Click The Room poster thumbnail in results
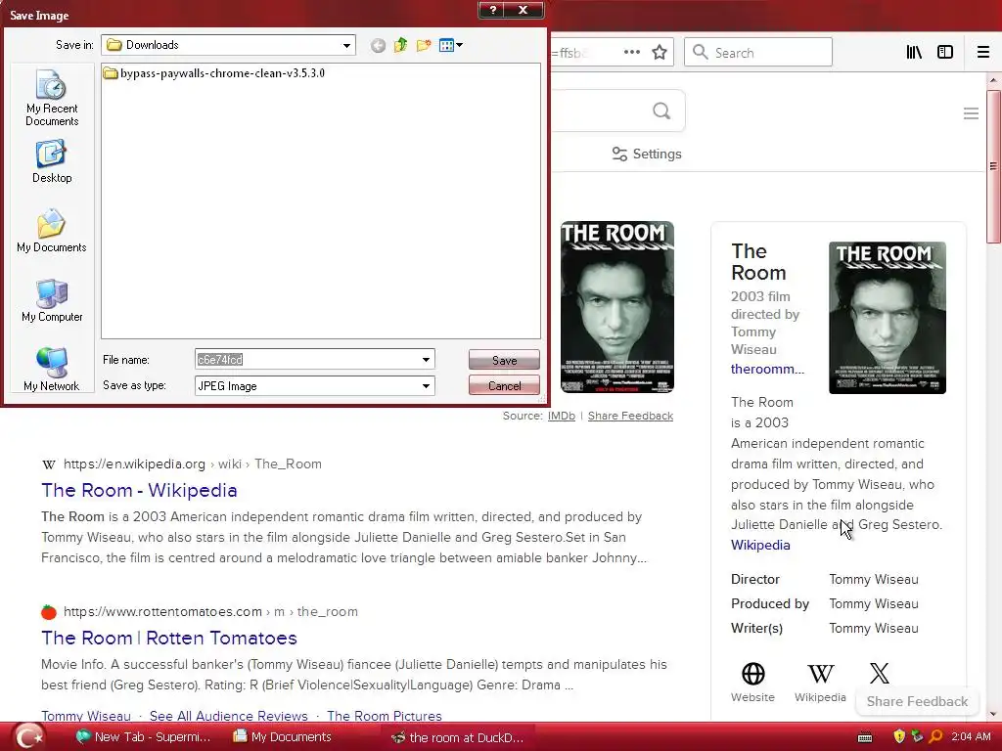The height and width of the screenshot is (751, 1002). point(616,306)
